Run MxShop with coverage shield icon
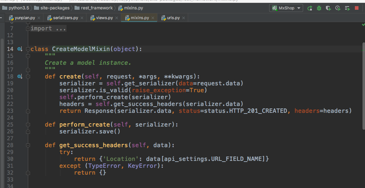This screenshot has height=188, width=365. 328,8
